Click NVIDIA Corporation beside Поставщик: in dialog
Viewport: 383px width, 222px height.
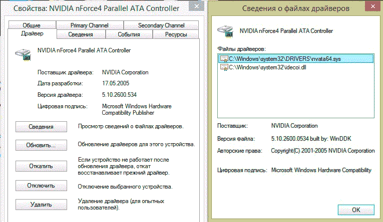294,126
